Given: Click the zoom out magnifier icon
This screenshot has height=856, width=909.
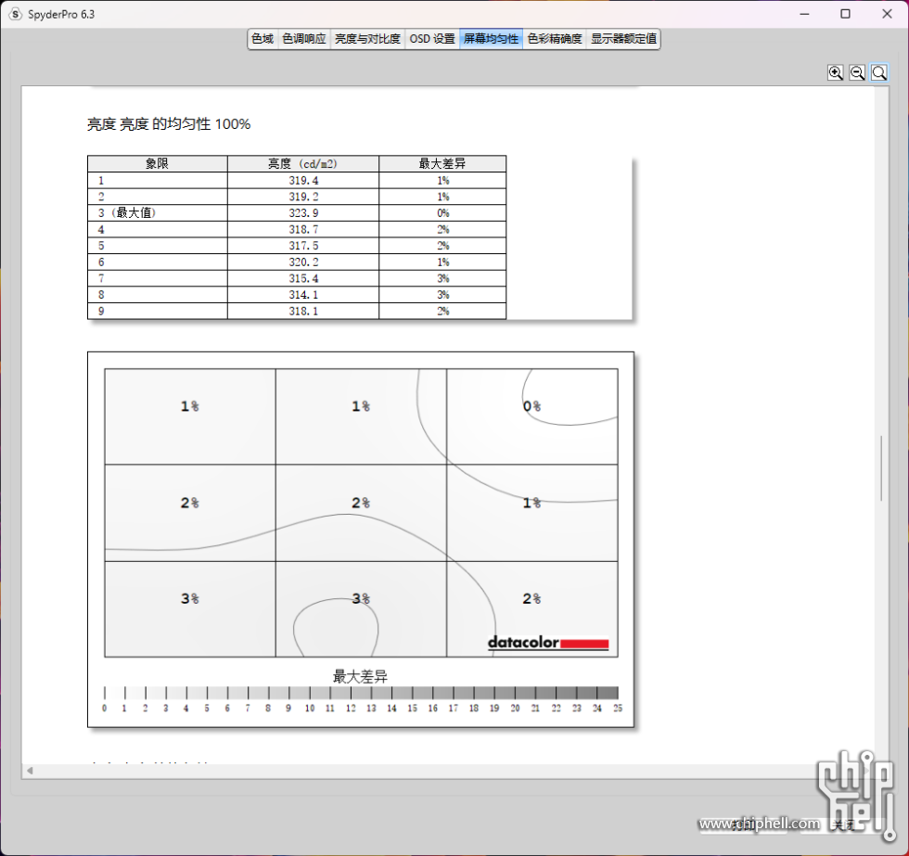Looking at the screenshot, I should [x=857, y=72].
